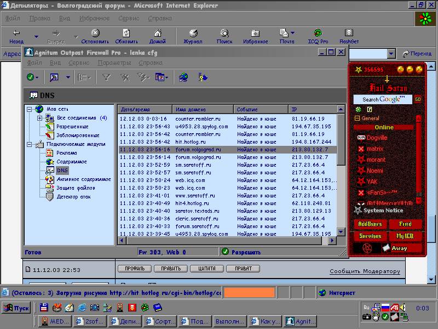Collapse the Моя сеть tree node
The width and height of the screenshot is (438, 329).
(x=29, y=109)
